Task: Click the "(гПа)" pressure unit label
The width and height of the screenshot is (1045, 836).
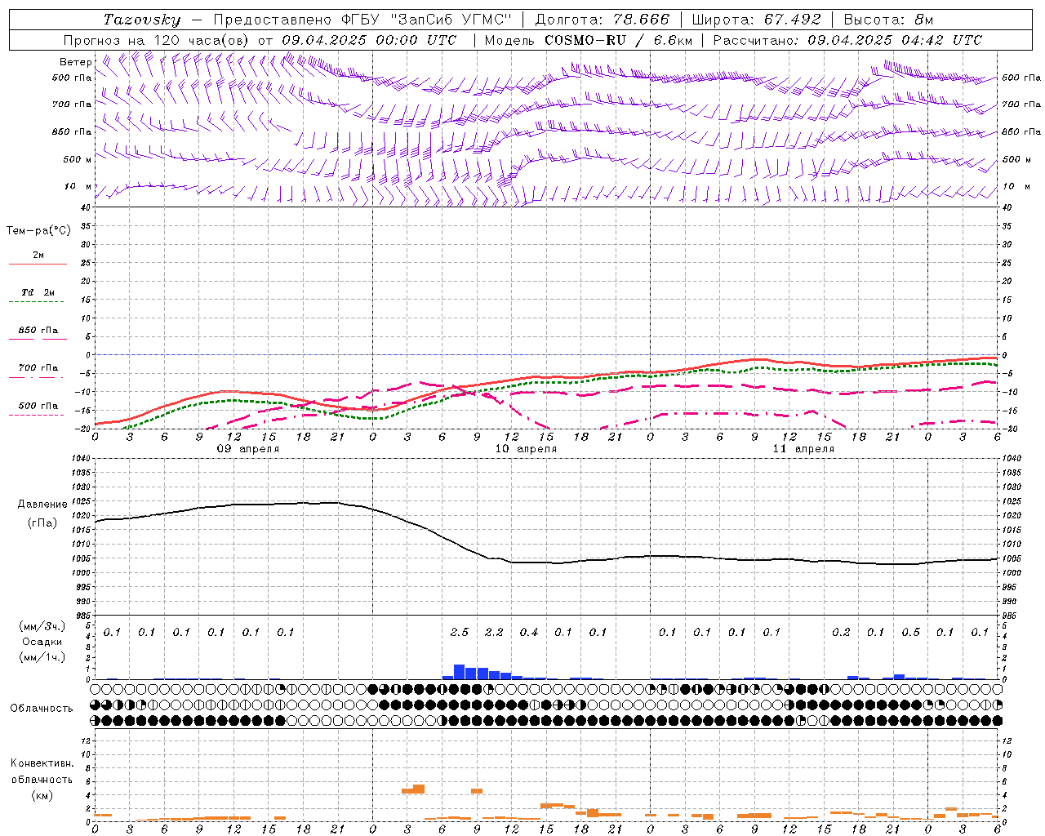Action: pos(42,522)
